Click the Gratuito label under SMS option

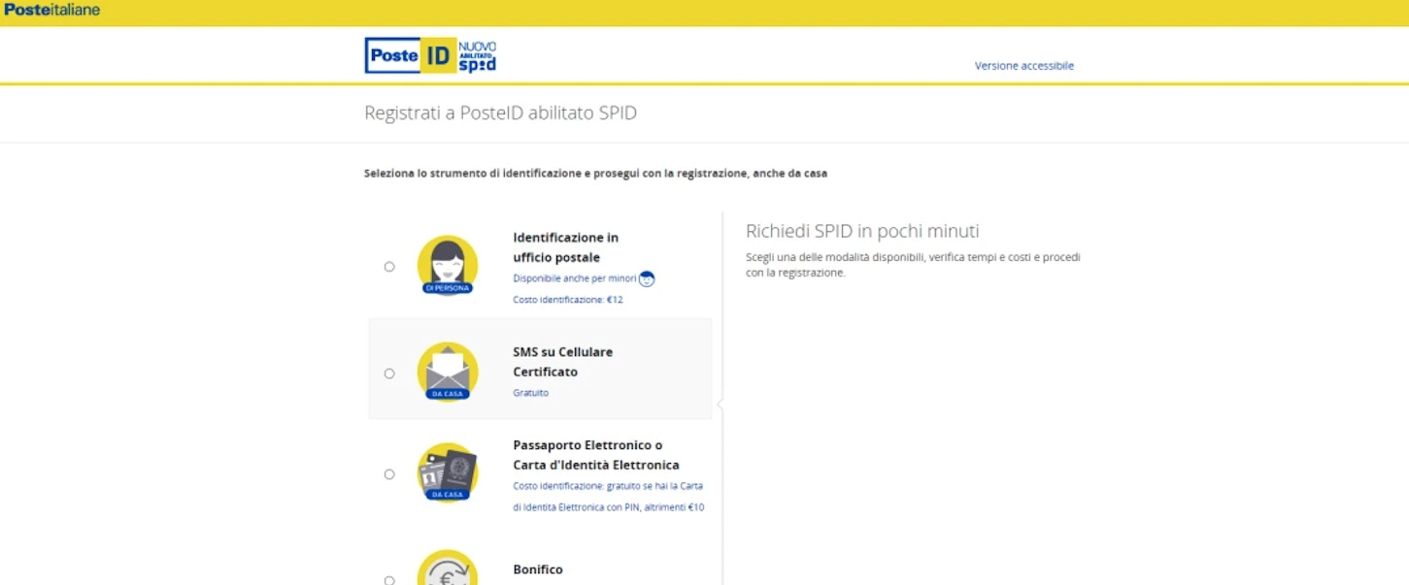(531, 393)
